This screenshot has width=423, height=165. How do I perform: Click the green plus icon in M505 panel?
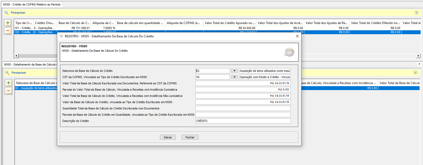pyautogui.click(x=9, y=83)
